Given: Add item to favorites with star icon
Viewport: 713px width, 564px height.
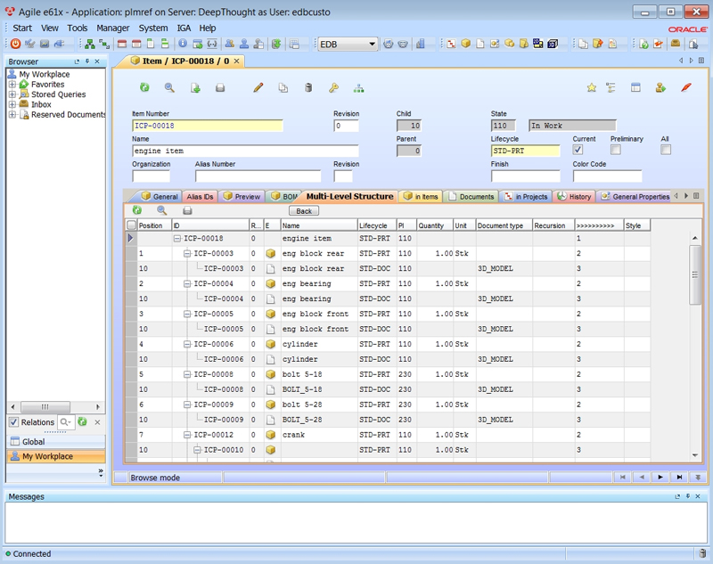Looking at the screenshot, I should click(x=591, y=87).
